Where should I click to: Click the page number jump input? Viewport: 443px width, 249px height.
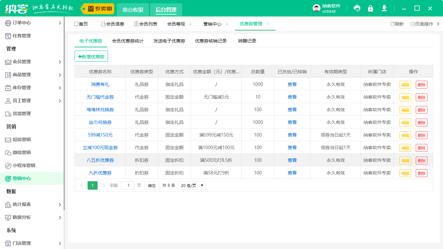pos(127,185)
